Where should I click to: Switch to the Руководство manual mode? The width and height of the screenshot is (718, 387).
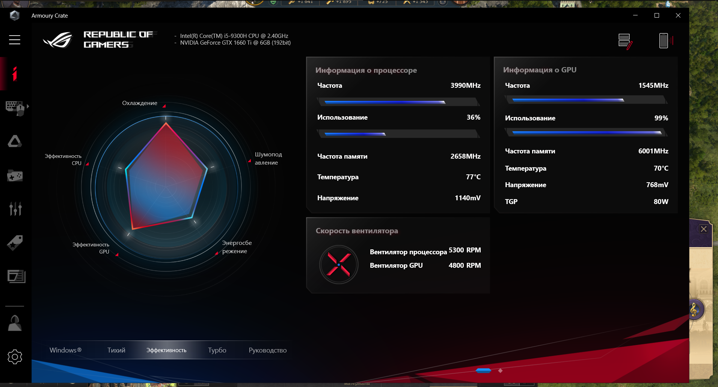point(267,350)
